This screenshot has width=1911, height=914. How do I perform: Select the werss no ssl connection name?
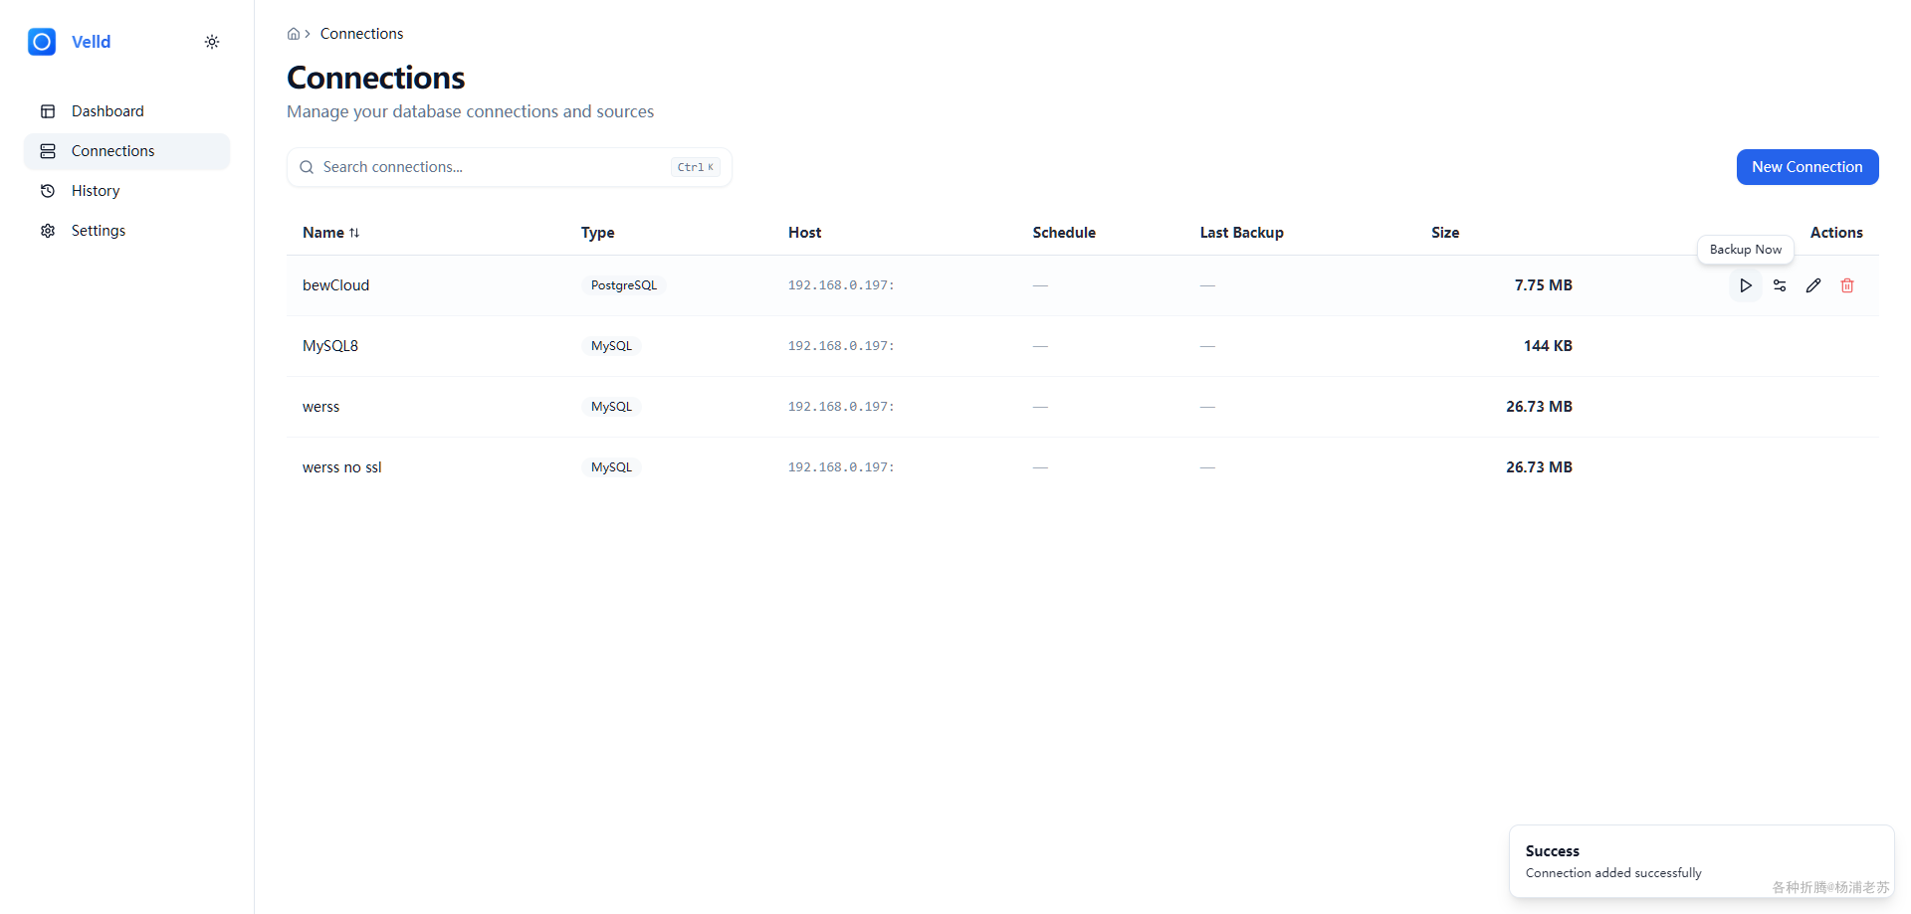coord(342,467)
